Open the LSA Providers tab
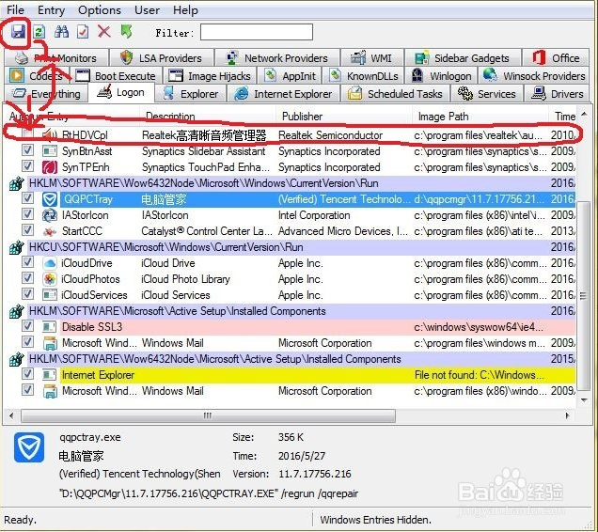598x532 pixels. click(x=162, y=58)
